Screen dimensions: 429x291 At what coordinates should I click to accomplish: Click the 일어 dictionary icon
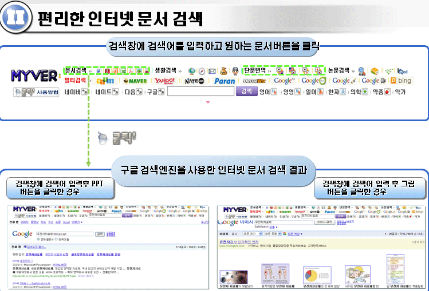(x=320, y=91)
